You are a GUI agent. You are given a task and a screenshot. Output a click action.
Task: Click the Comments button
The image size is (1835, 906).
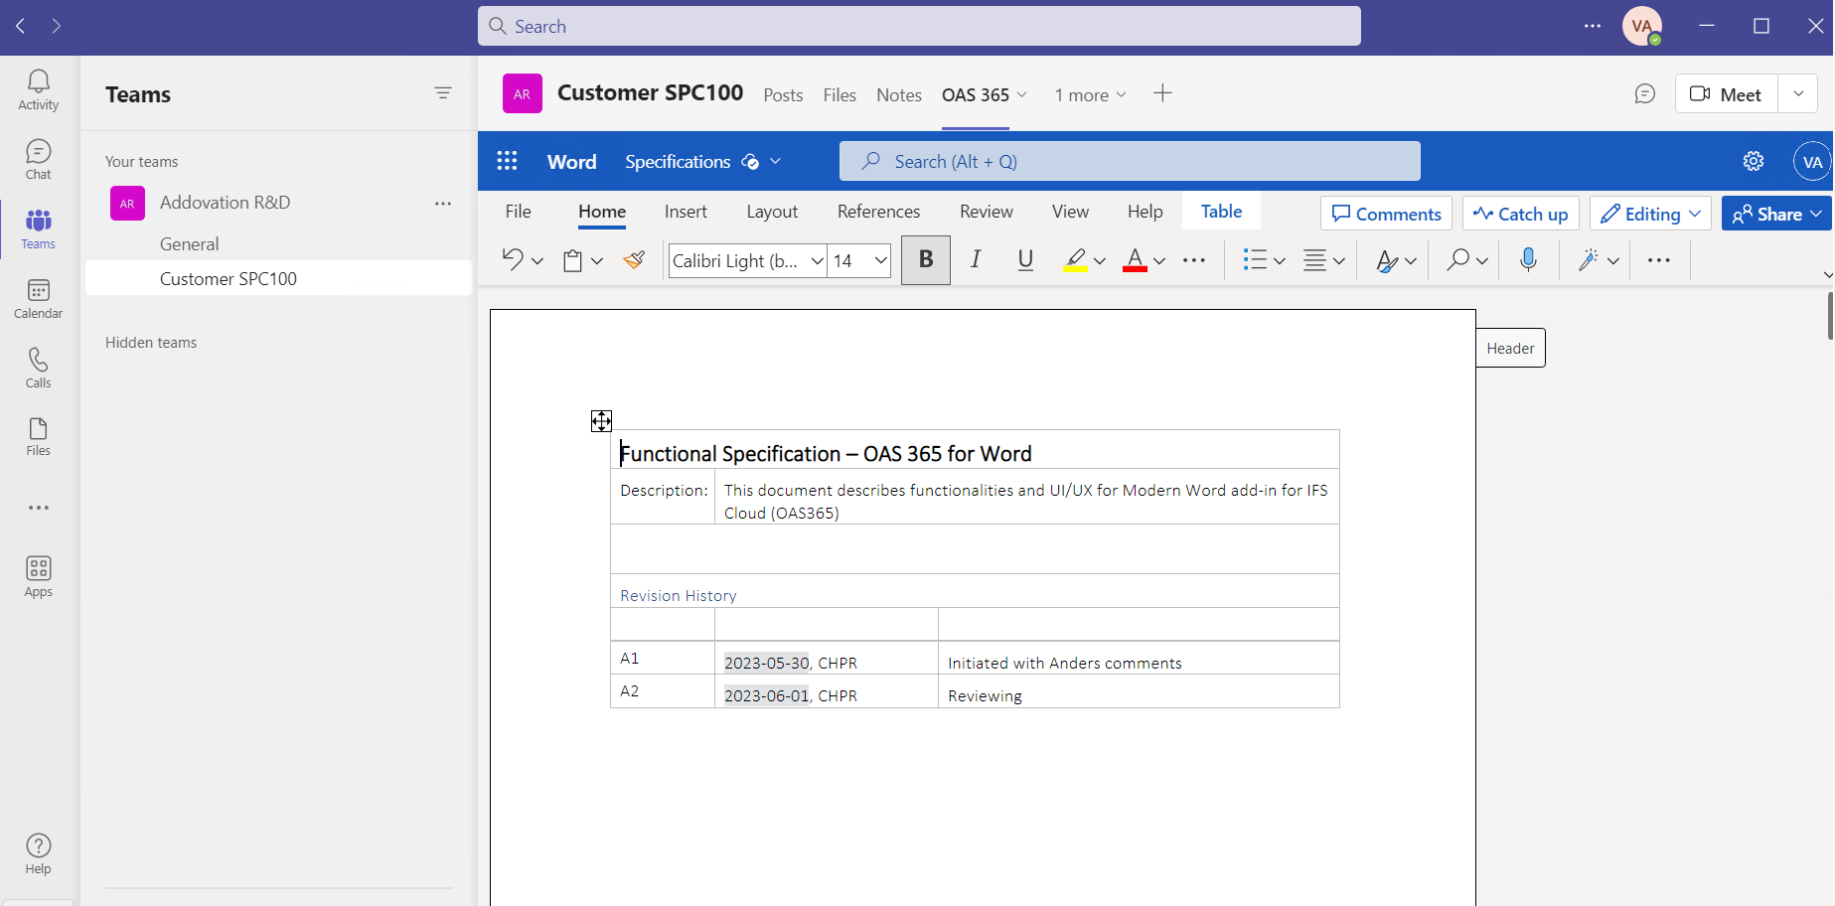coord(1386,214)
